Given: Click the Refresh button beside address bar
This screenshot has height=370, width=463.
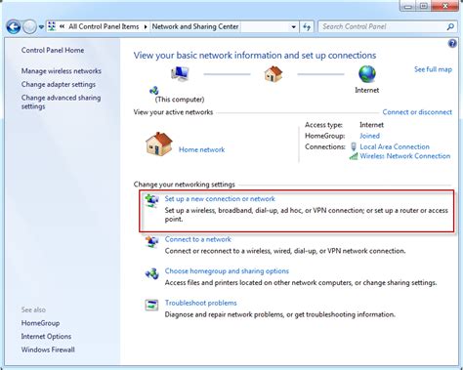Looking at the screenshot, I should click(307, 26).
